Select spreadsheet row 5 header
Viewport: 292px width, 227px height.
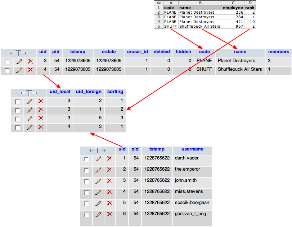click(158, 26)
